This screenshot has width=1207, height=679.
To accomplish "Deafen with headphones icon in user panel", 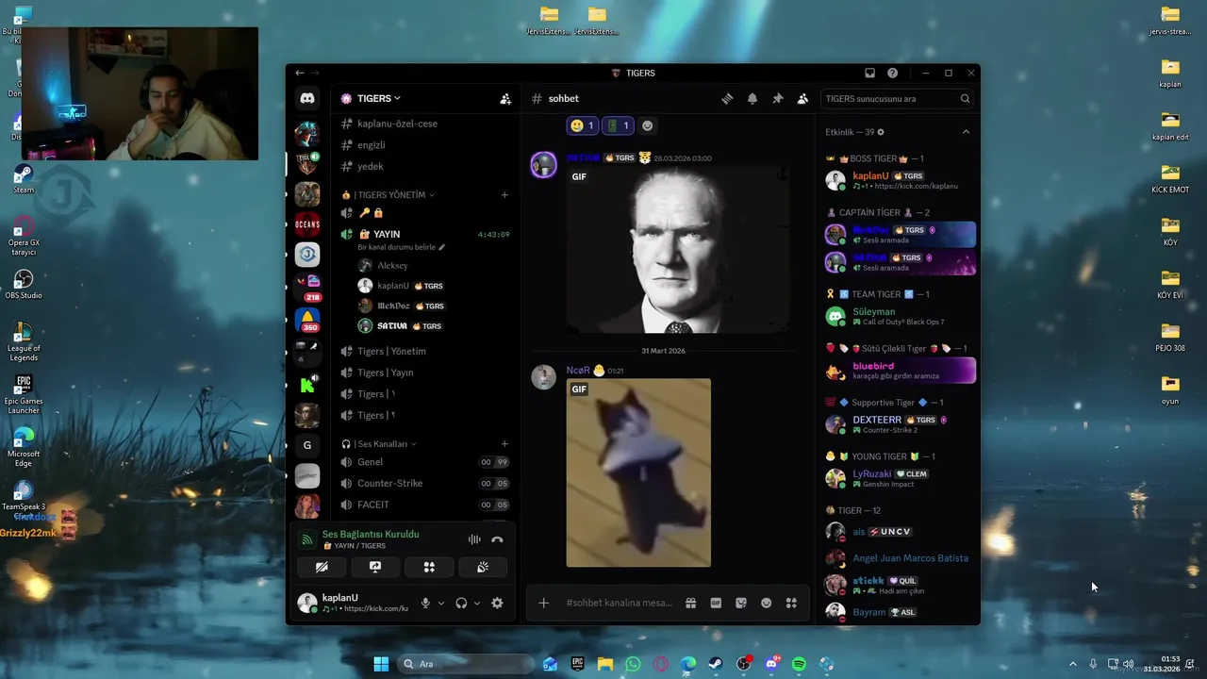I will (x=461, y=603).
